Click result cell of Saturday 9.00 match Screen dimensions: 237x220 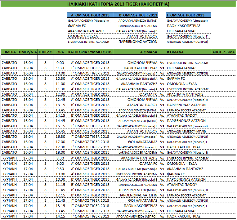point(223,63)
